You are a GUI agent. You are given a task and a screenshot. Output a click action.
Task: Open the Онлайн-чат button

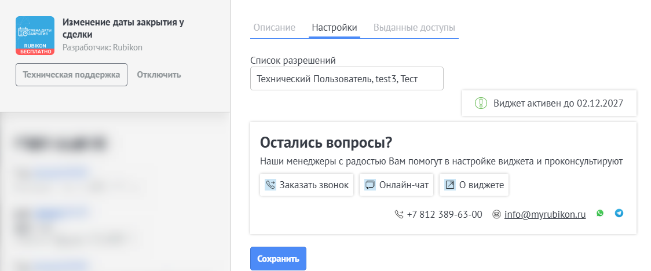[x=397, y=185]
